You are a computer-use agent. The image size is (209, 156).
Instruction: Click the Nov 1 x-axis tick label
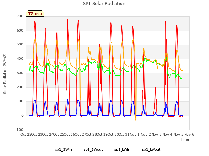click(x=135, y=134)
